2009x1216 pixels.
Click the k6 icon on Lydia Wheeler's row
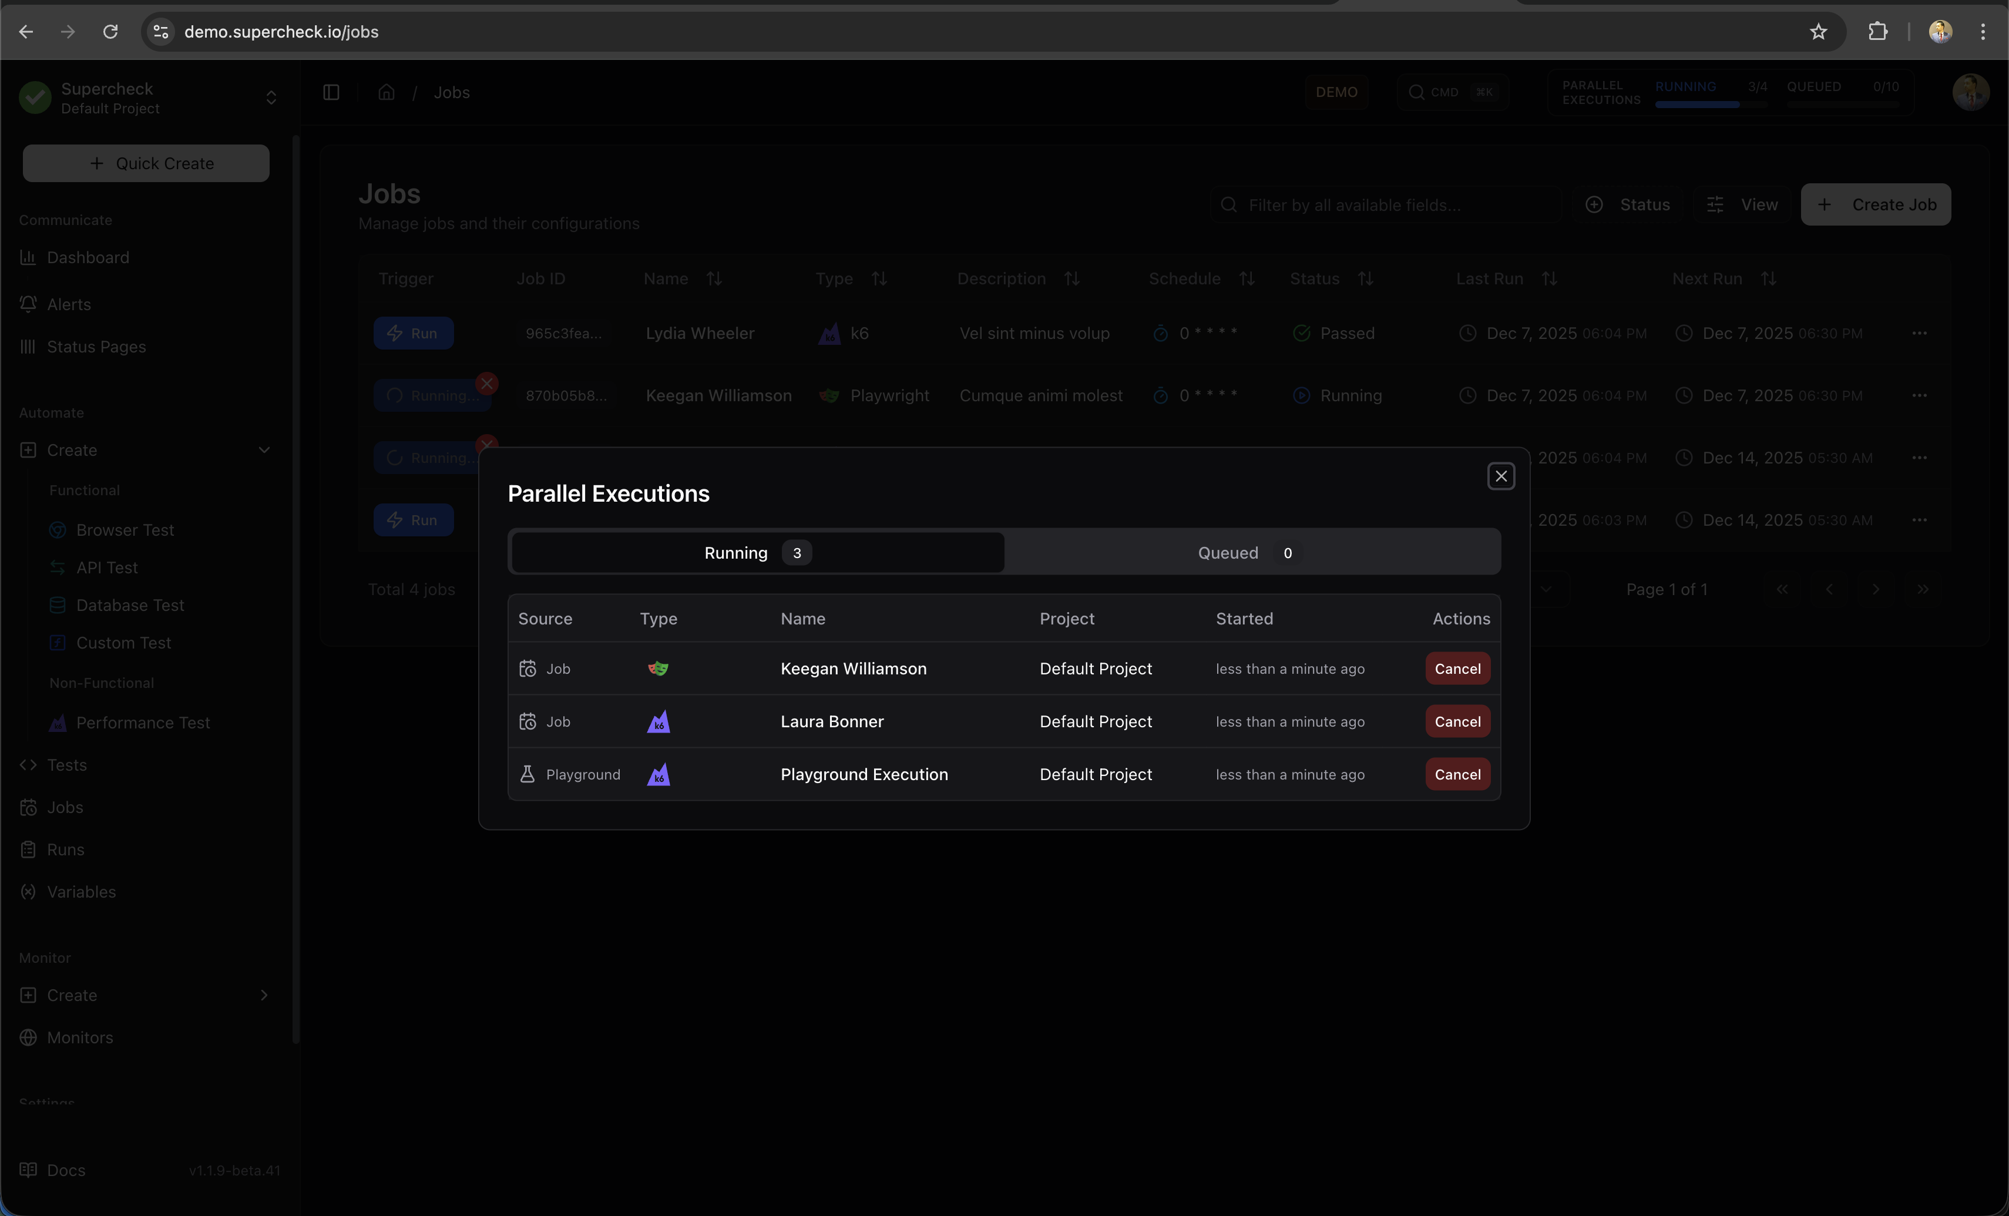coord(829,334)
